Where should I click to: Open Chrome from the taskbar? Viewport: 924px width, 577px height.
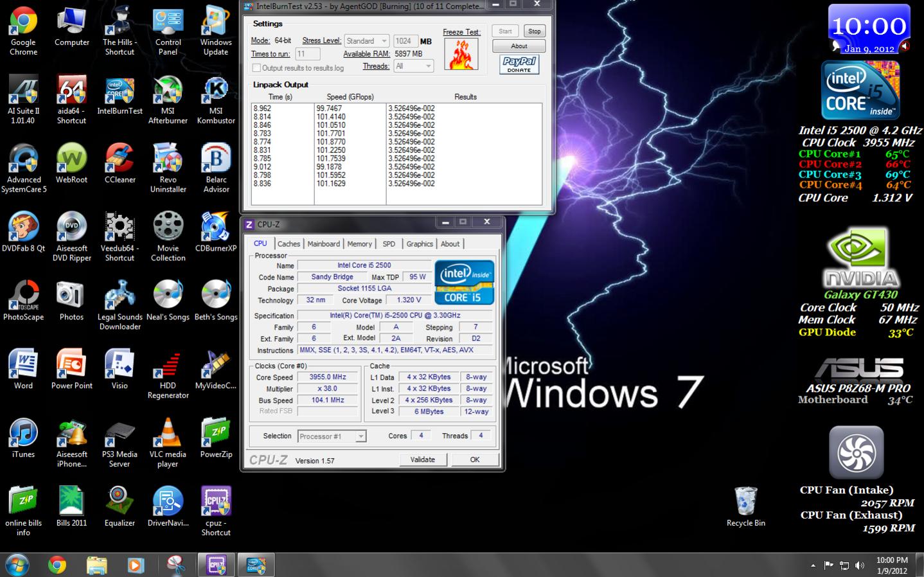[57, 565]
